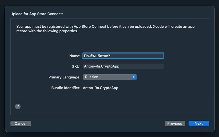
Task: Click the up-down arrows of the language popup
Action: click(134, 77)
